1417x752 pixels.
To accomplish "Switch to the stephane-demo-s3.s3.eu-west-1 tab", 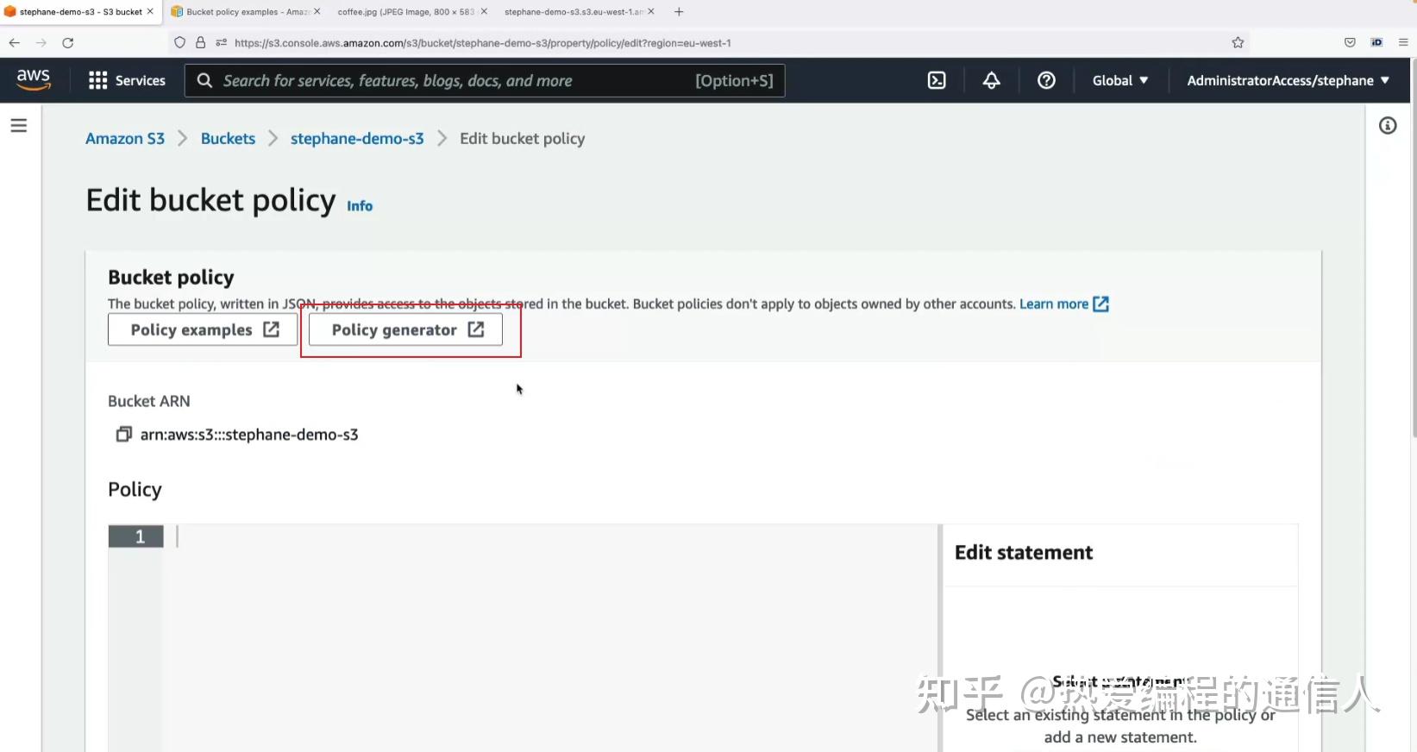I will [578, 12].
